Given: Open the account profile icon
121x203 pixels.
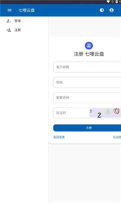Looking at the screenshot, I should click(x=112, y=10).
